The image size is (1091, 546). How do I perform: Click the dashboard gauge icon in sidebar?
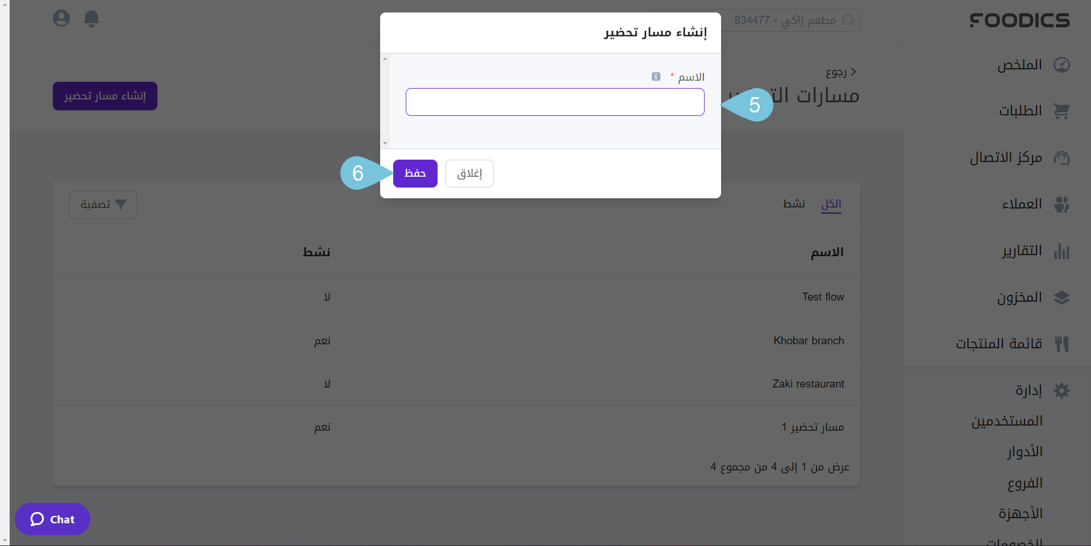1061,65
